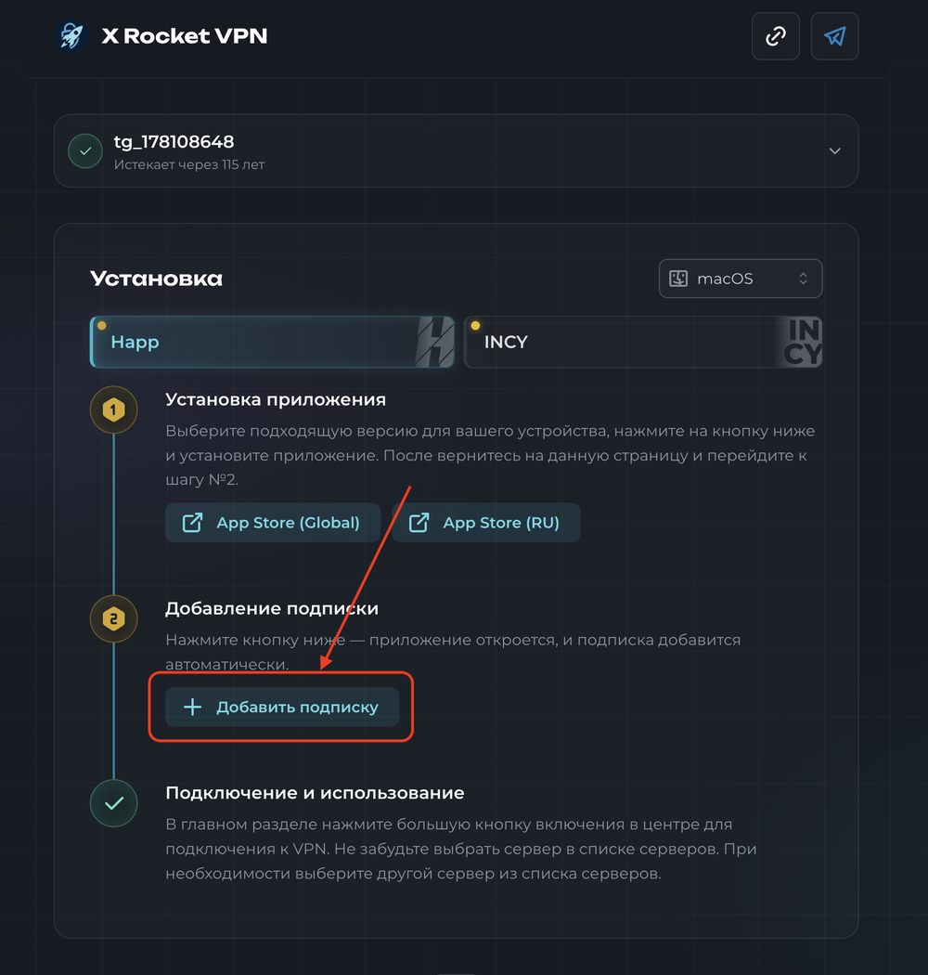Click the step 1 hexagon marker
Screen dimensions: 928x975
coord(114,409)
